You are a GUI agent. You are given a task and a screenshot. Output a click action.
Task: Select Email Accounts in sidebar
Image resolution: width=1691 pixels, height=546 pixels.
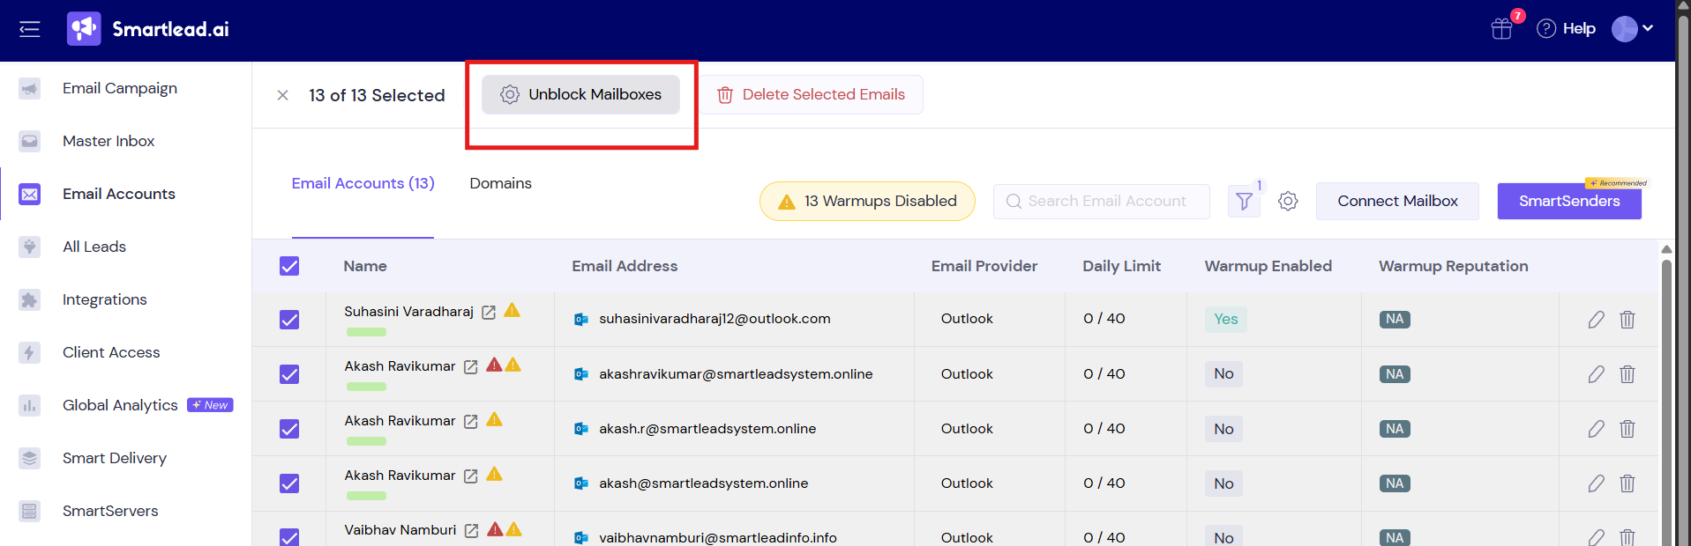[119, 194]
